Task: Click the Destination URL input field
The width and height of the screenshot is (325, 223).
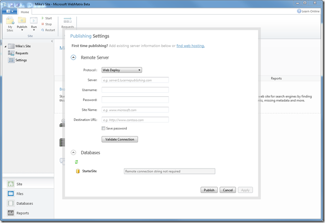Action: [x=135, y=120]
